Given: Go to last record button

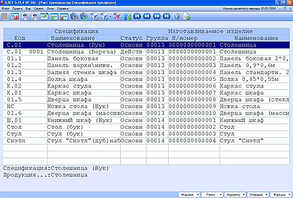Looking at the screenshot, I should coord(166,17).
